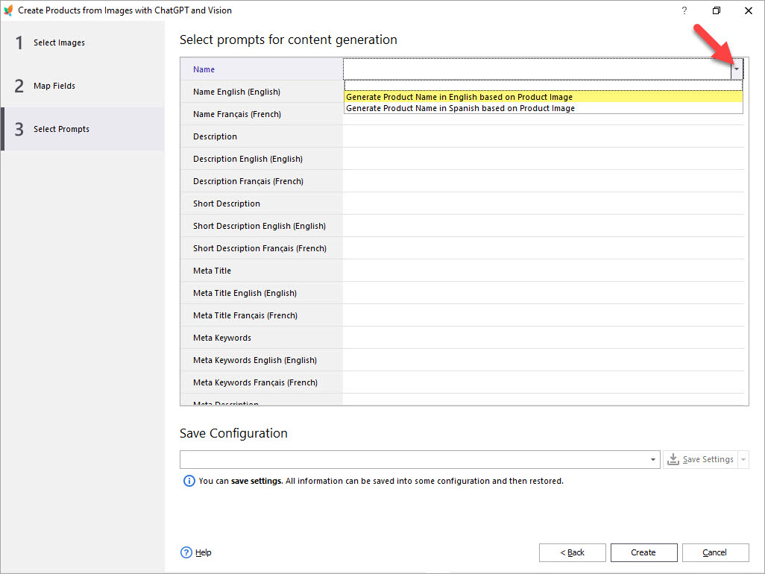Restore the window using the title bar button
This screenshot has height=574, width=765.
(717, 10)
